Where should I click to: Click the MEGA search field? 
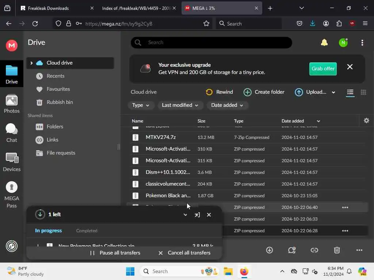(x=211, y=43)
